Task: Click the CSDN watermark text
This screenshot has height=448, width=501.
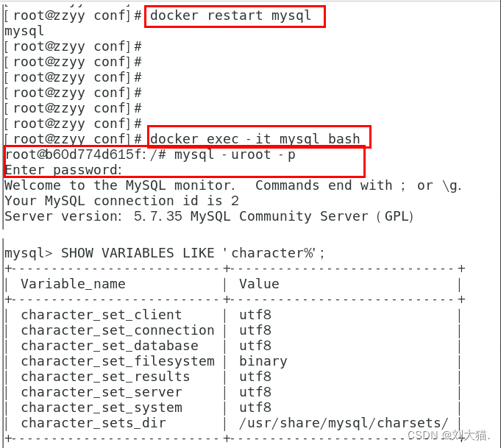Action: tap(448, 435)
